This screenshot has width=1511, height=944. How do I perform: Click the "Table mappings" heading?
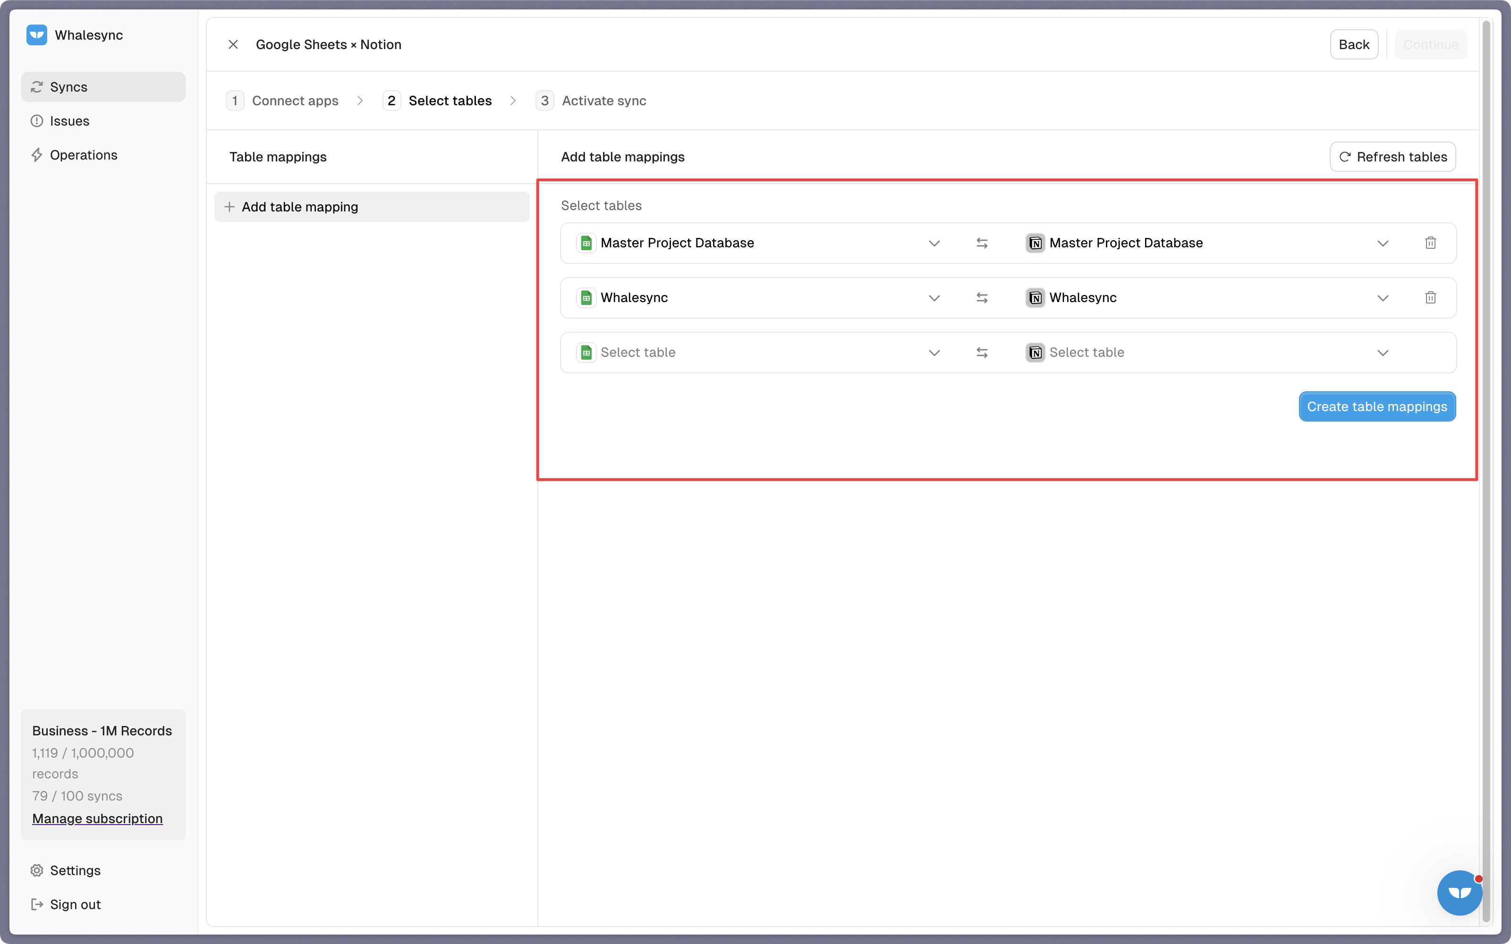278,157
